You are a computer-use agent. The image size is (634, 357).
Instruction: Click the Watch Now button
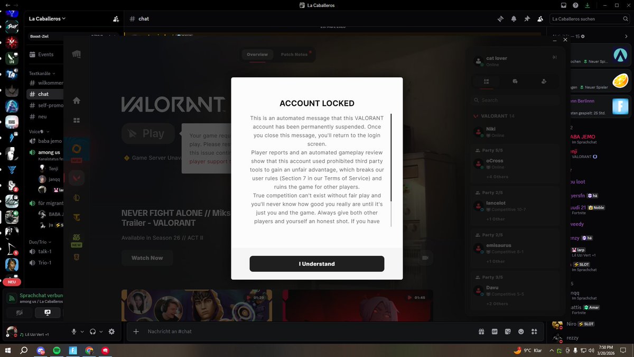(147, 258)
